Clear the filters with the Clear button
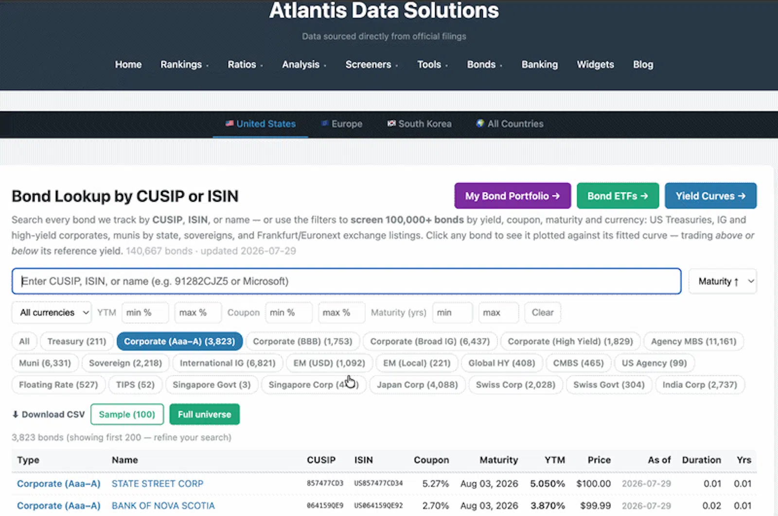Viewport: 778px width, 516px height. coord(543,312)
